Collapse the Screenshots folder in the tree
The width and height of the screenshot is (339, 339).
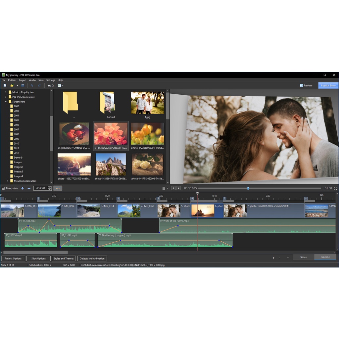point(5,102)
